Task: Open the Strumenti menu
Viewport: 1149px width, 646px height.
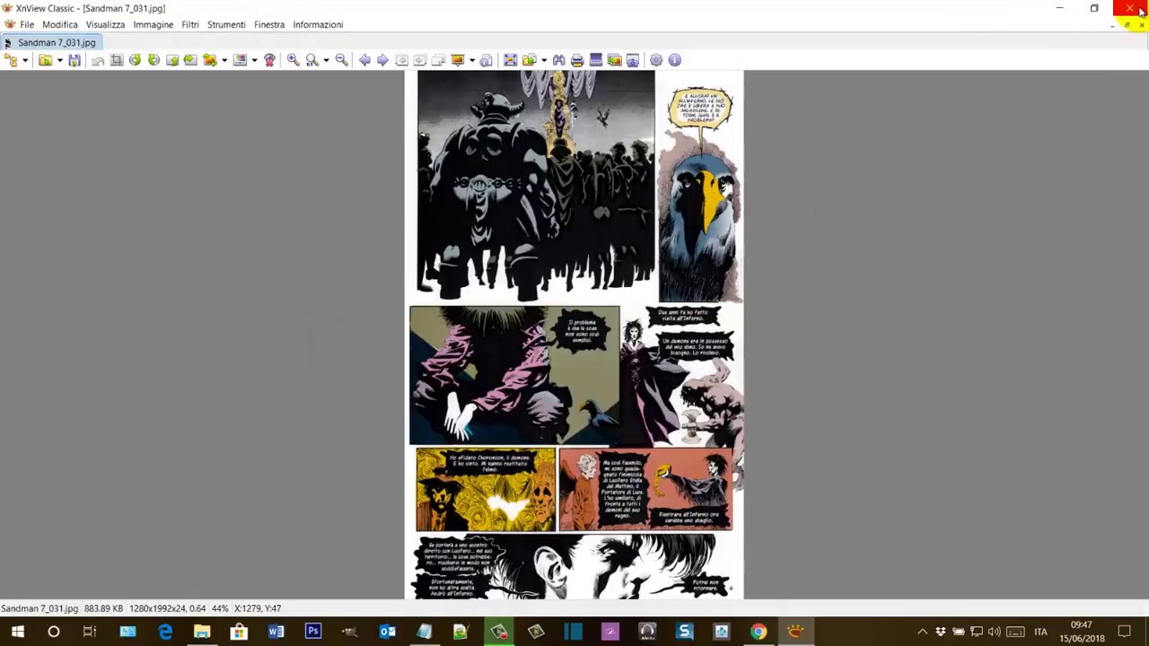Action: coord(226,24)
